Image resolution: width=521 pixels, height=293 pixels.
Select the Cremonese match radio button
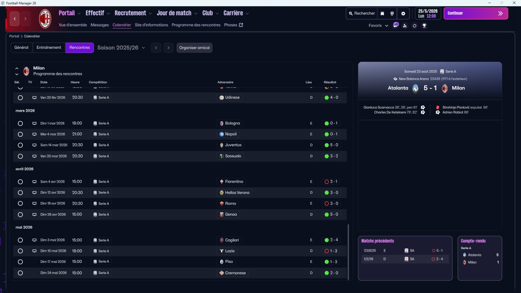click(20, 273)
